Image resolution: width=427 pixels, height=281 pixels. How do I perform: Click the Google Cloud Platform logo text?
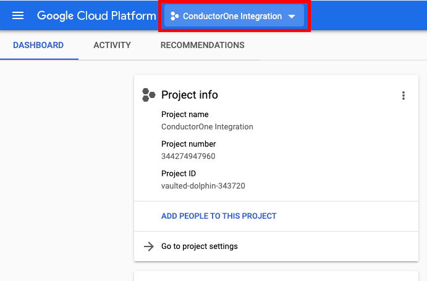pos(96,16)
